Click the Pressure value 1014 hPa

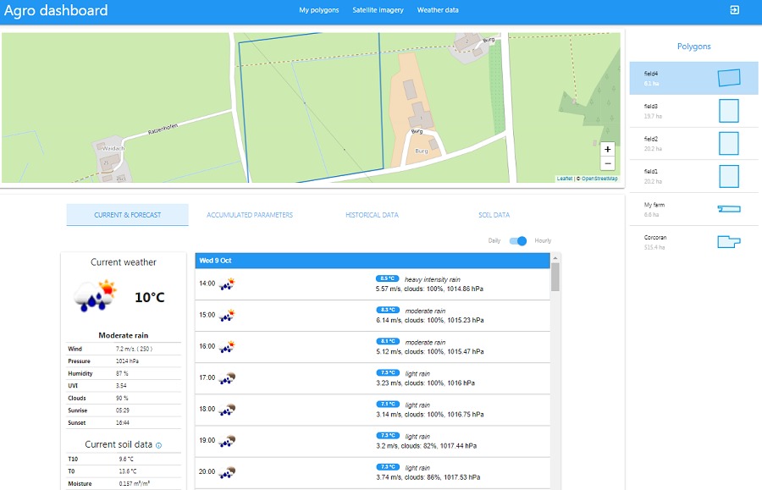tap(127, 361)
